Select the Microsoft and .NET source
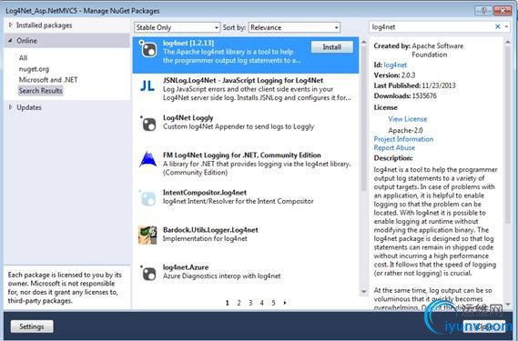 48,79
